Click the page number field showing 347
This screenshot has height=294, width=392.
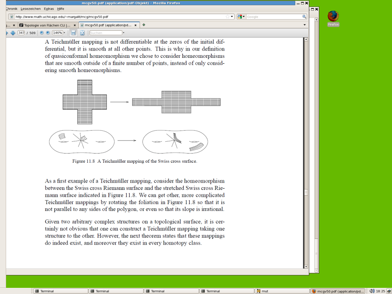pos(21,33)
